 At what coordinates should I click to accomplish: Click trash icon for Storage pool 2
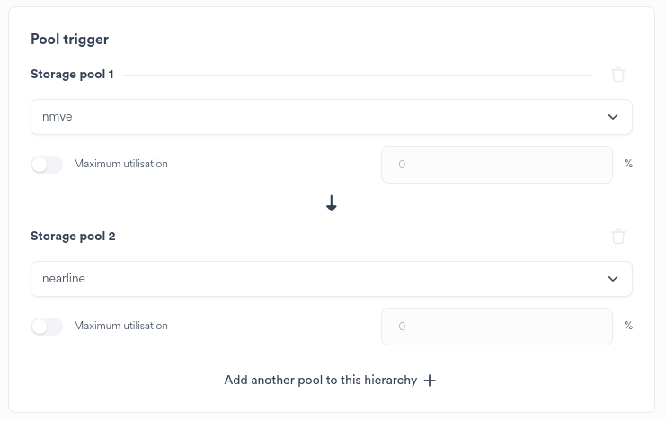pyautogui.click(x=618, y=237)
